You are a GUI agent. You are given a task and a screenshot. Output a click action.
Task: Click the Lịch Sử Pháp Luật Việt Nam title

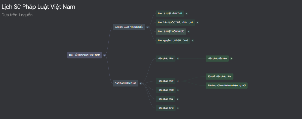pyautogui.click(x=38, y=7)
